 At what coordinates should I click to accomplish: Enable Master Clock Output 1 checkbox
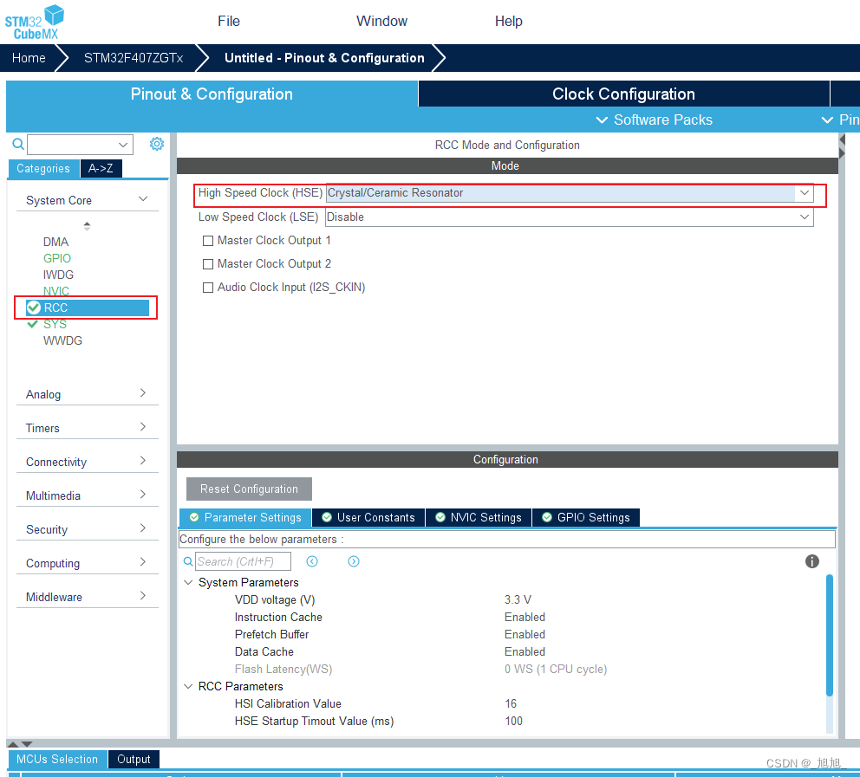point(208,241)
